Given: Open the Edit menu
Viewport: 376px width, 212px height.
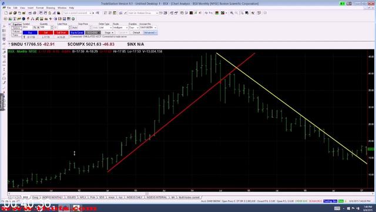Looking at the screenshot, I should tap(15, 8).
